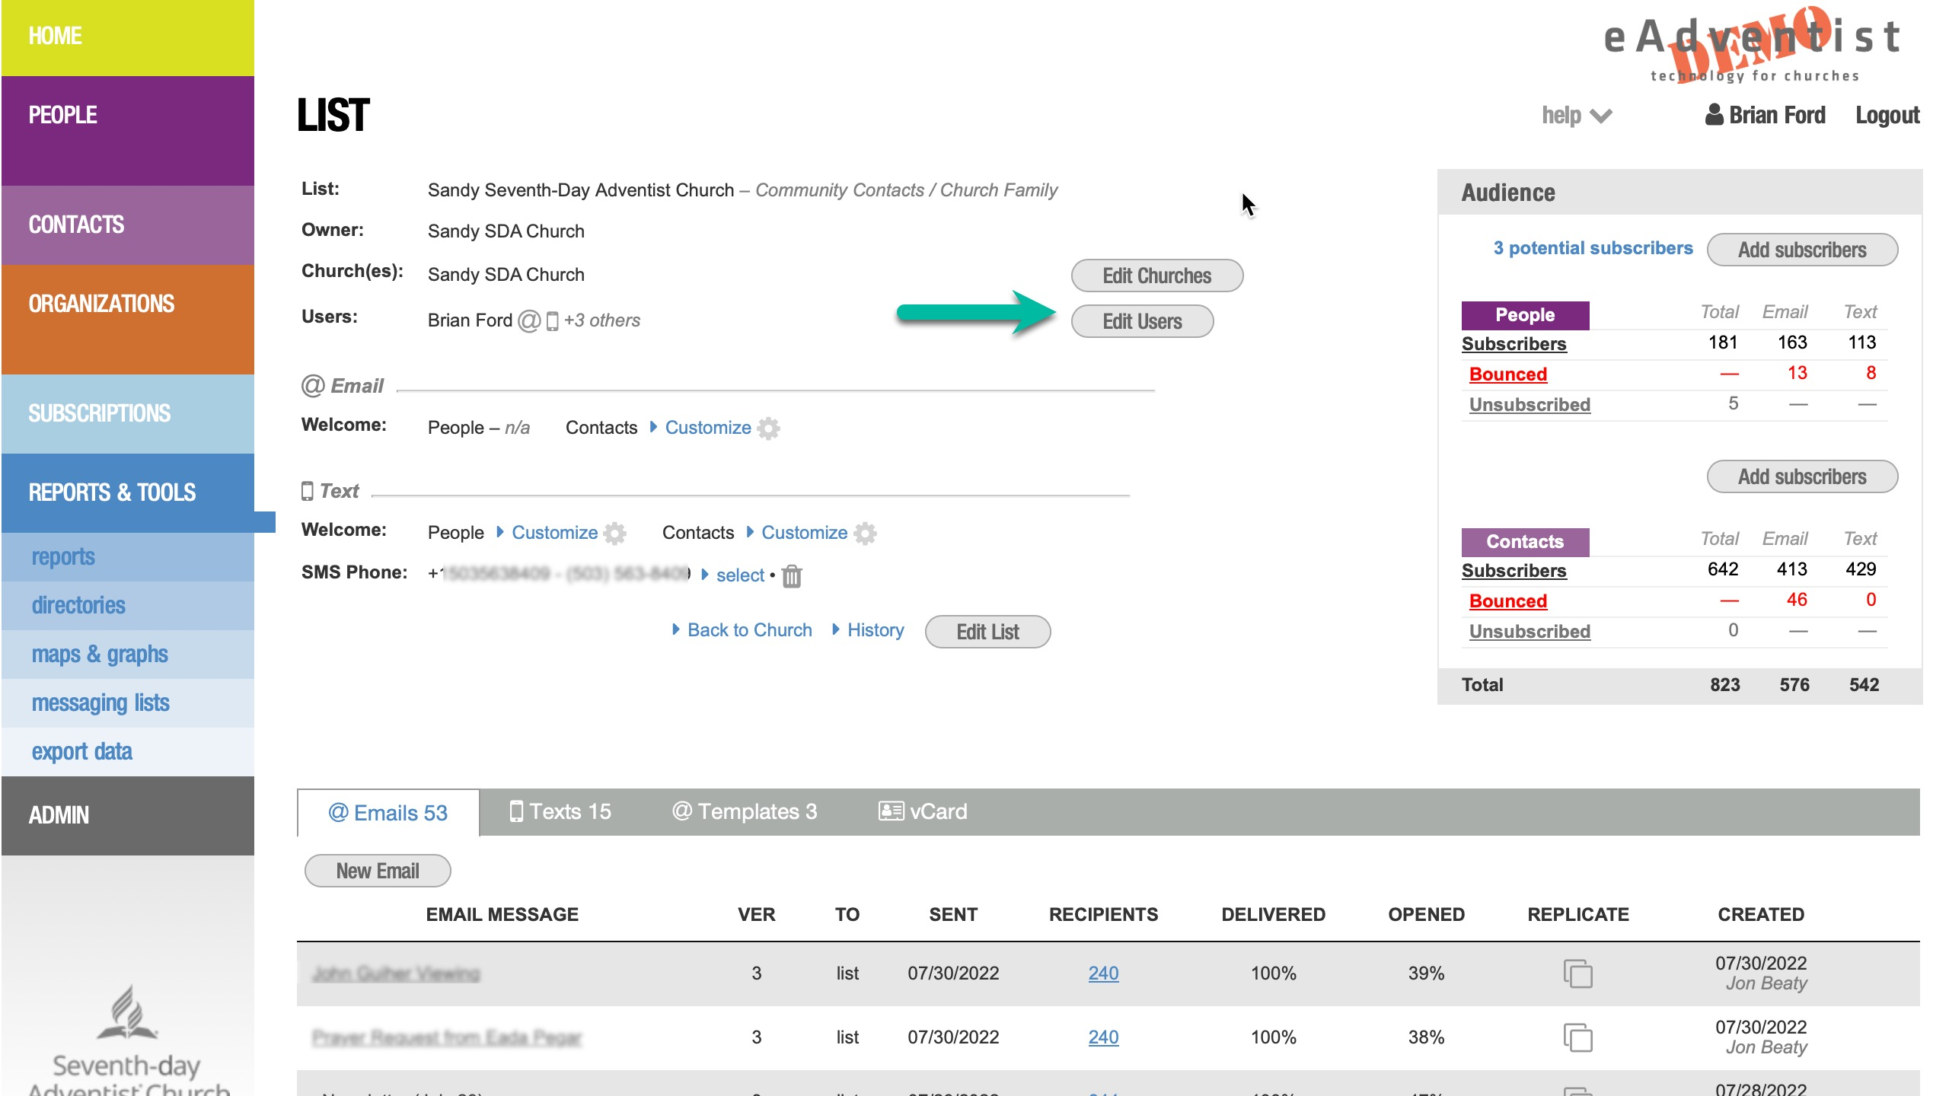The height and width of the screenshot is (1096, 1949).
Task: Go to messaging lists in sidebar
Action: point(100,703)
